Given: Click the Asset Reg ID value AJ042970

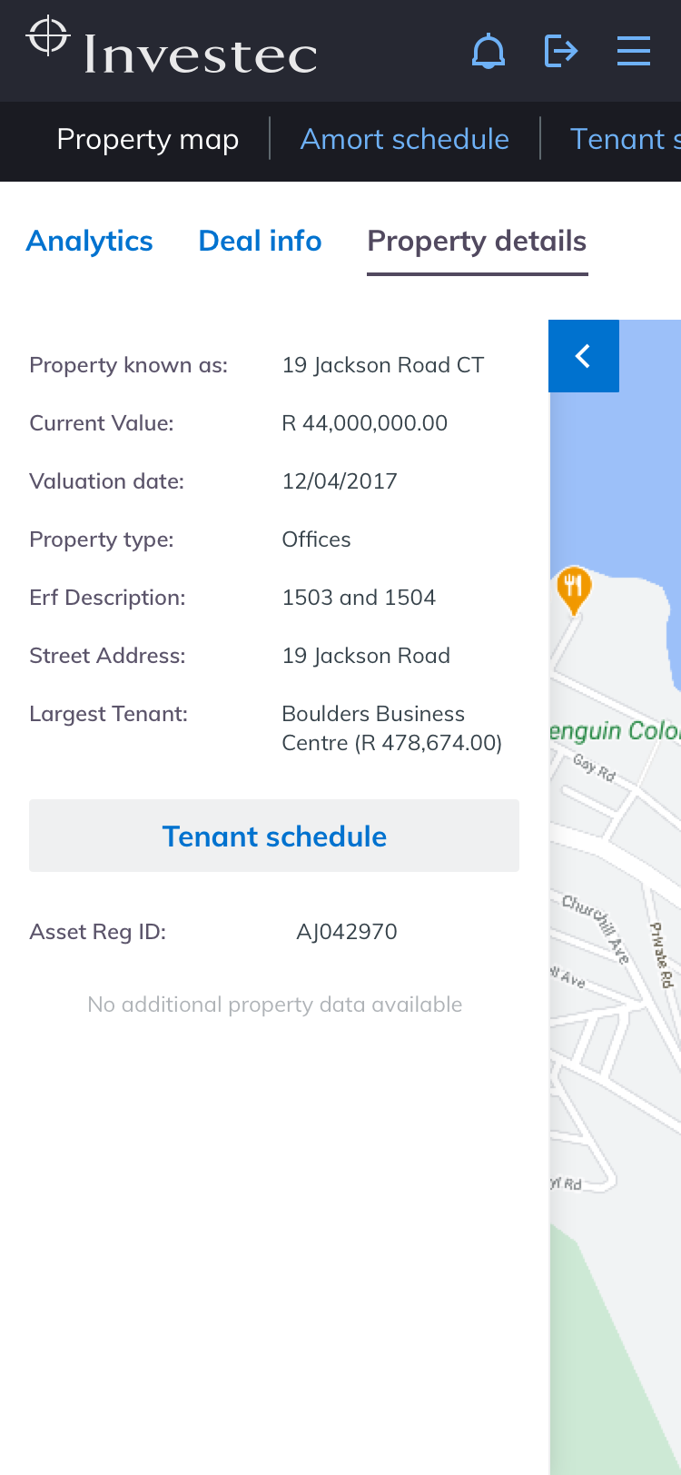Looking at the screenshot, I should 347,932.
